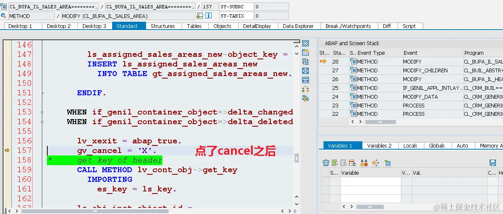This screenshot has height=214, width=503.
Task: Open the Data Explorer tab
Action: tap(298, 26)
